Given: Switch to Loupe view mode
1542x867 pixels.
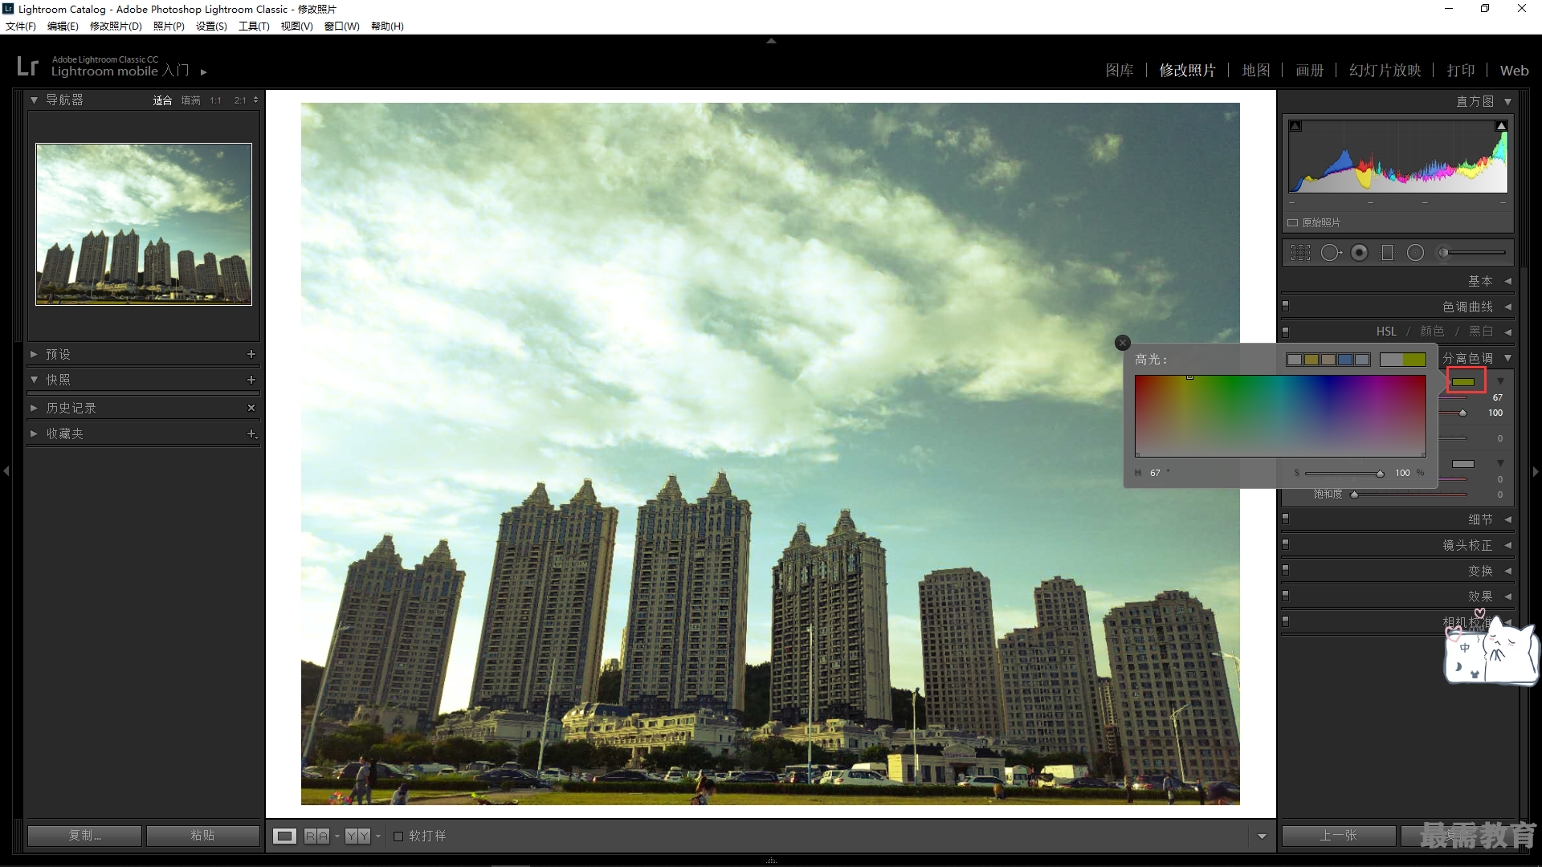Looking at the screenshot, I should point(284,836).
